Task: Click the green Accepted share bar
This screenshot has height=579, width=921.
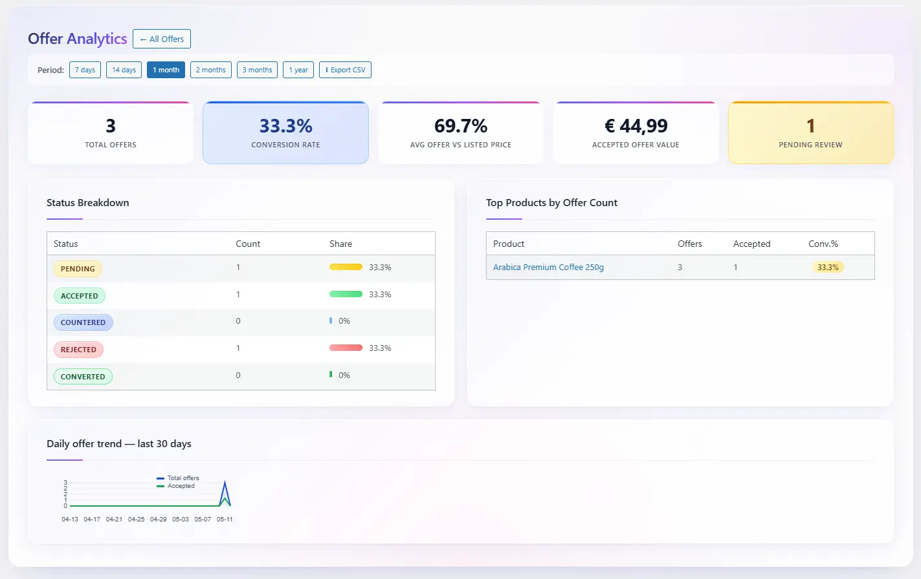Action: pos(346,294)
